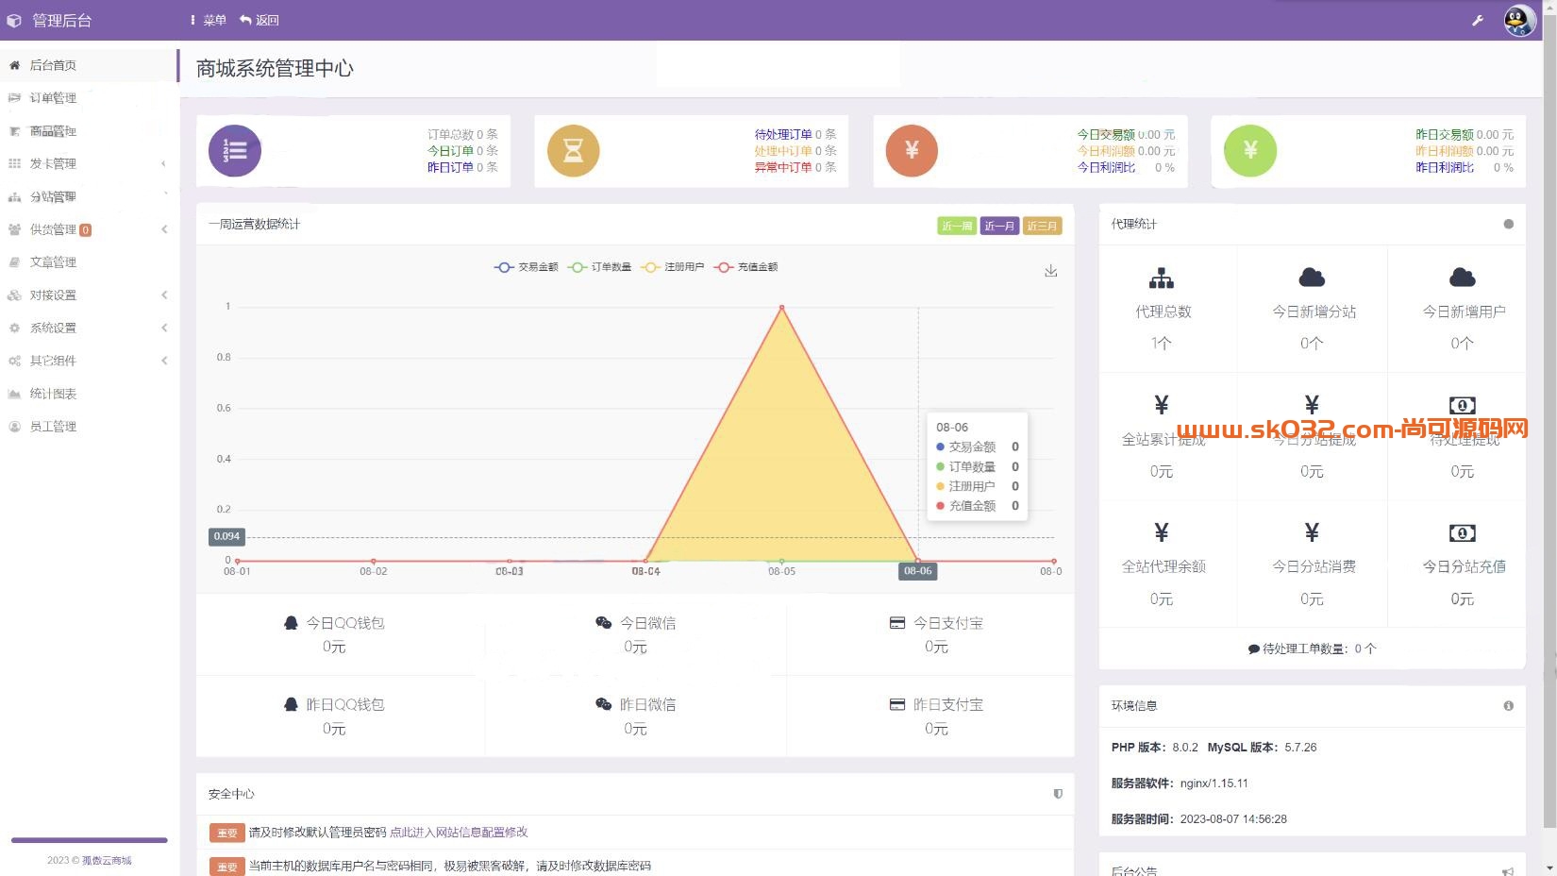This screenshot has height=876, width=1557.
Task: Expand the 供货管理 sidebar submenu
Action: [x=90, y=229]
